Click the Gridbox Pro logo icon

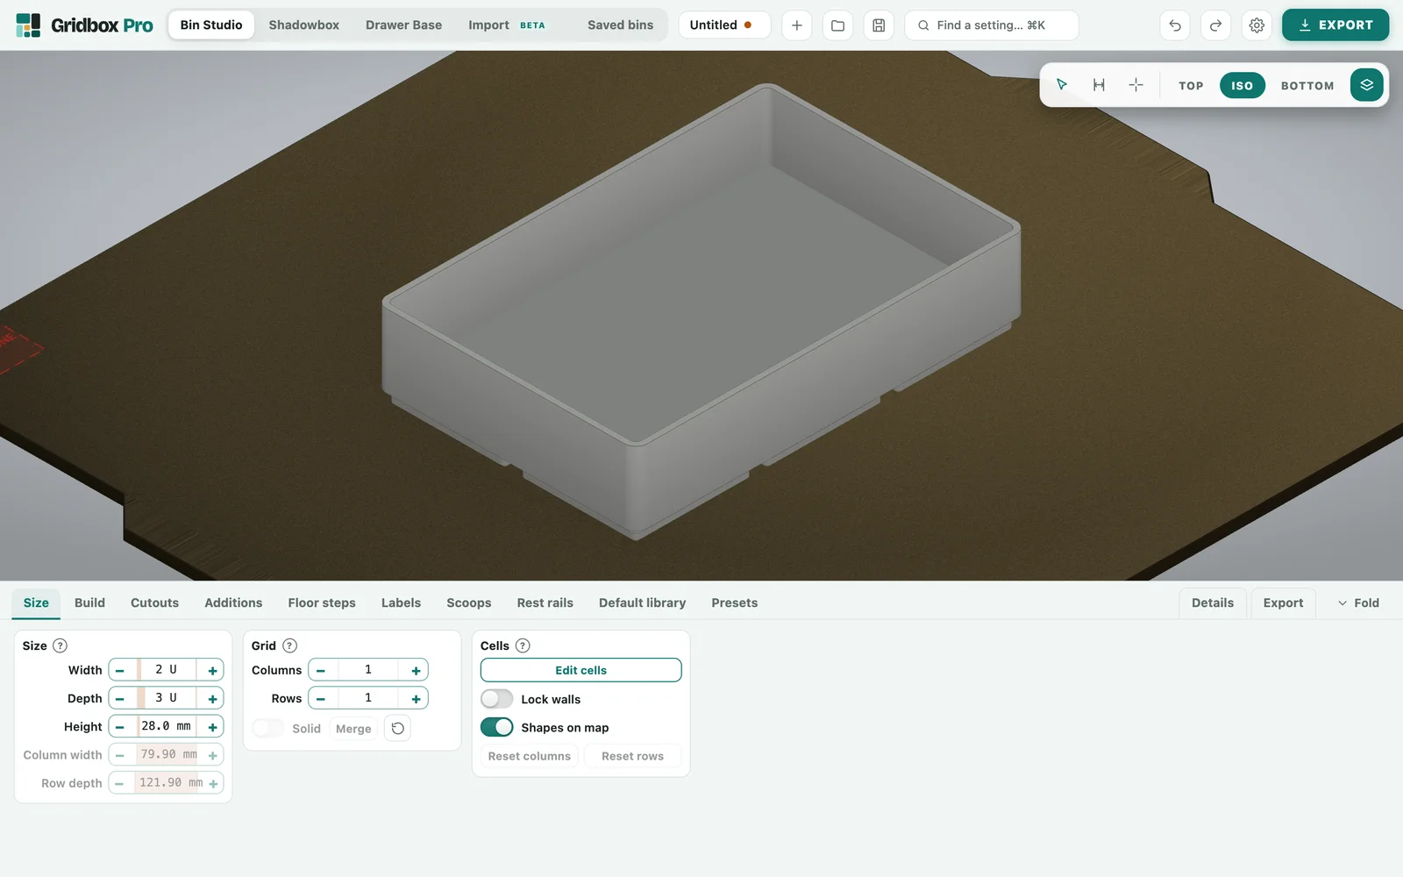(28, 25)
